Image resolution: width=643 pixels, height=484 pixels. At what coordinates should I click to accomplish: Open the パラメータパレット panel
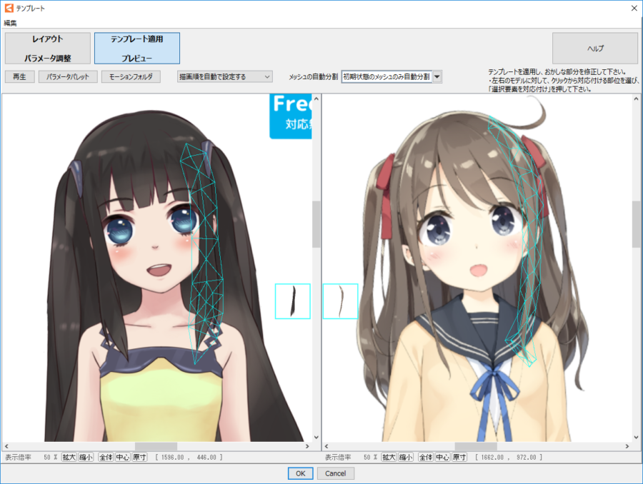pyautogui.click(x=68, y=76)
